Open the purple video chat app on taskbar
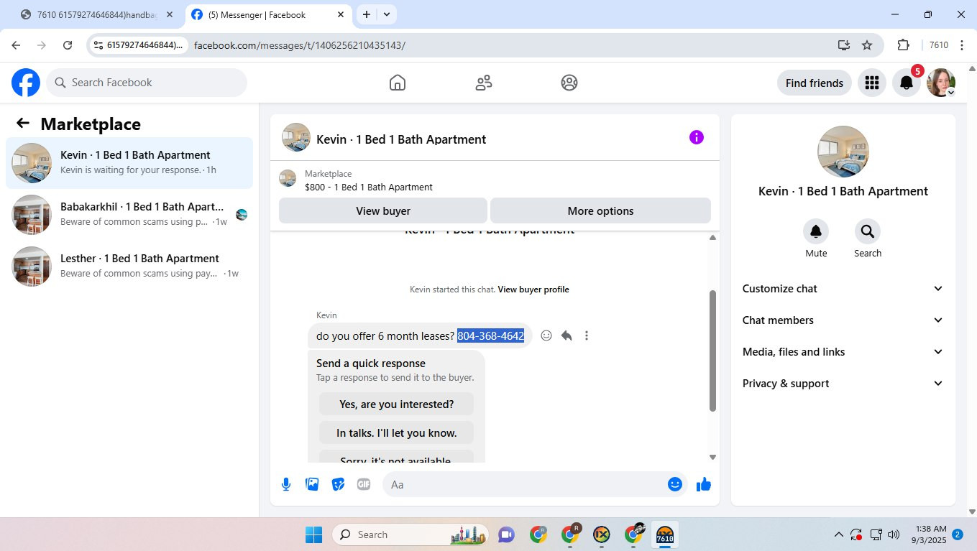The image size is (977, 551). point(507,534)
